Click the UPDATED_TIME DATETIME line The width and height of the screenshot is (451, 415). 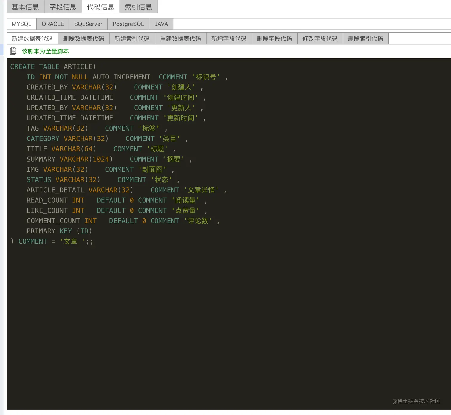116,118
